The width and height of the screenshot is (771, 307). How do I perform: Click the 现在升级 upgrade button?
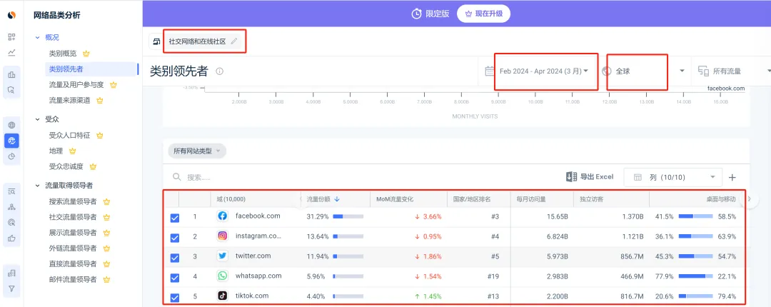coord(485,14)
